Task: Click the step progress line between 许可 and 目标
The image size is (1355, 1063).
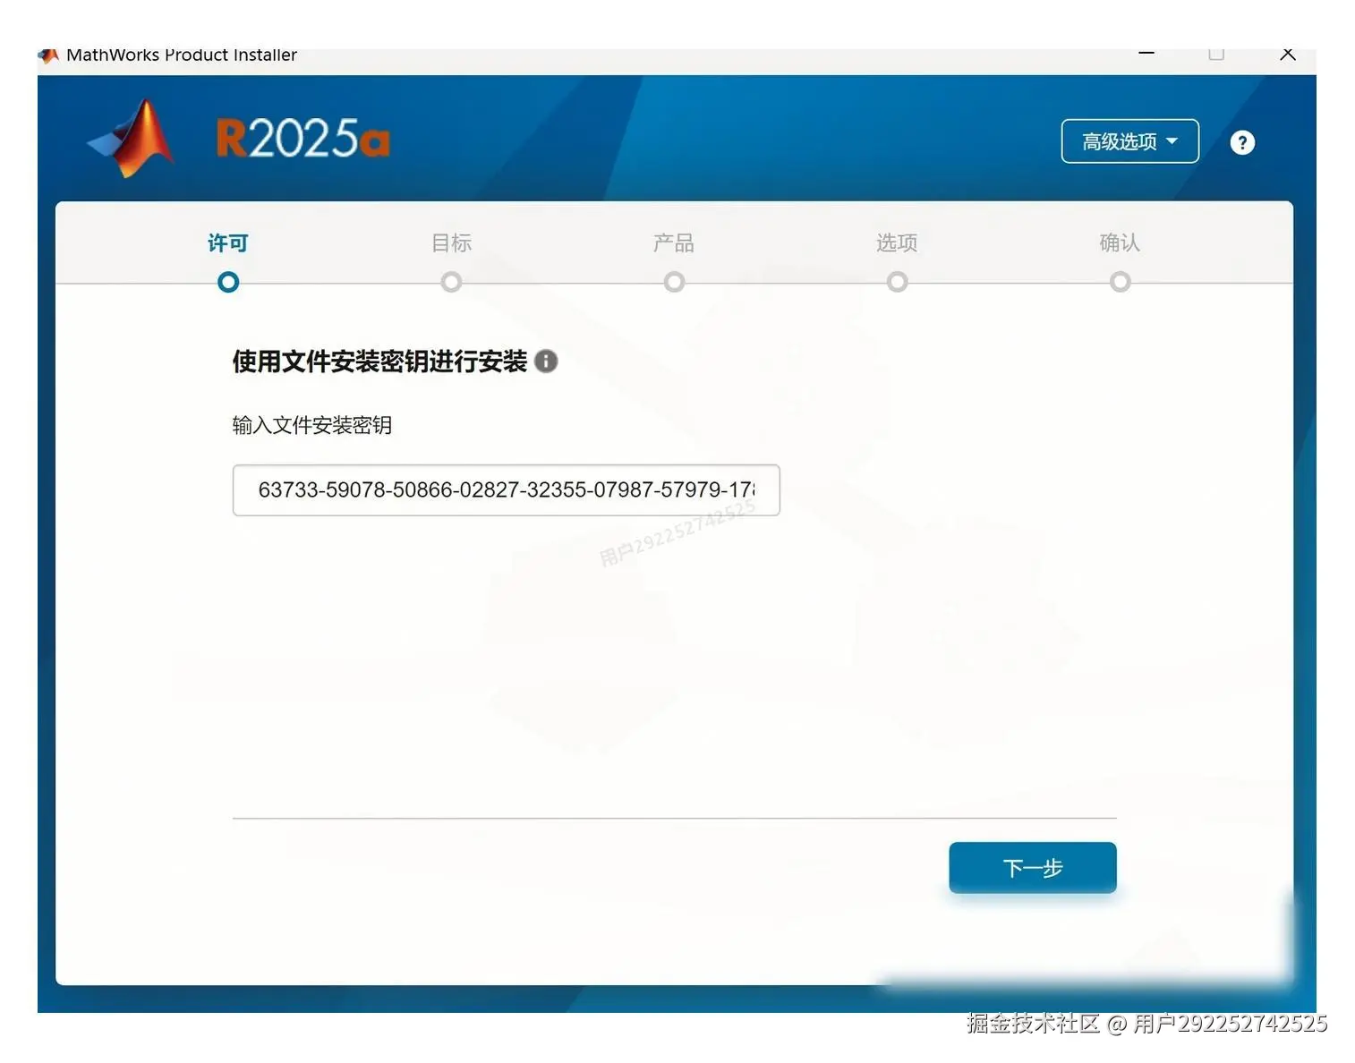Action: coord(339,282)
